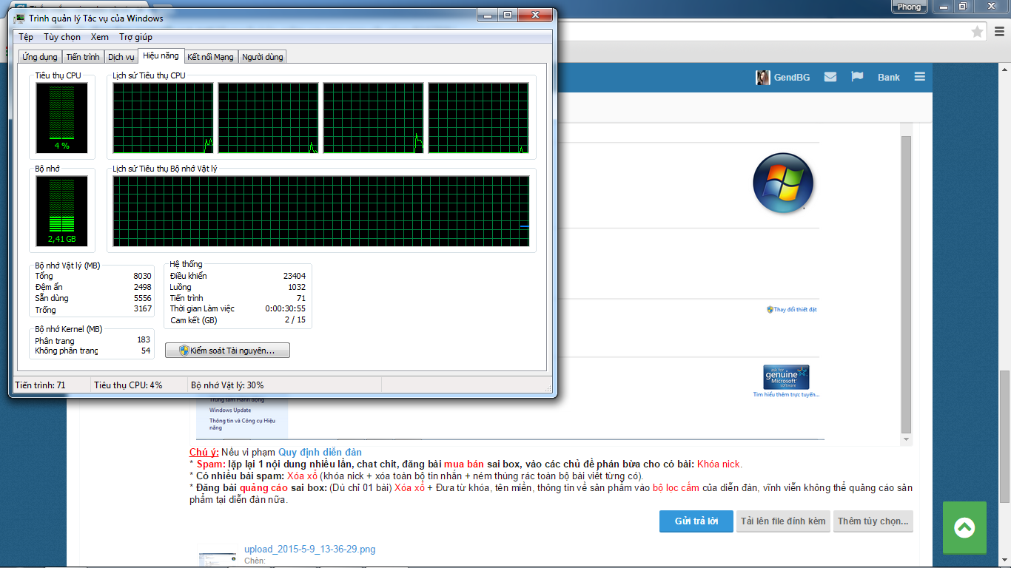Click the reply editor scrollbar down arrow

(907, 439)
